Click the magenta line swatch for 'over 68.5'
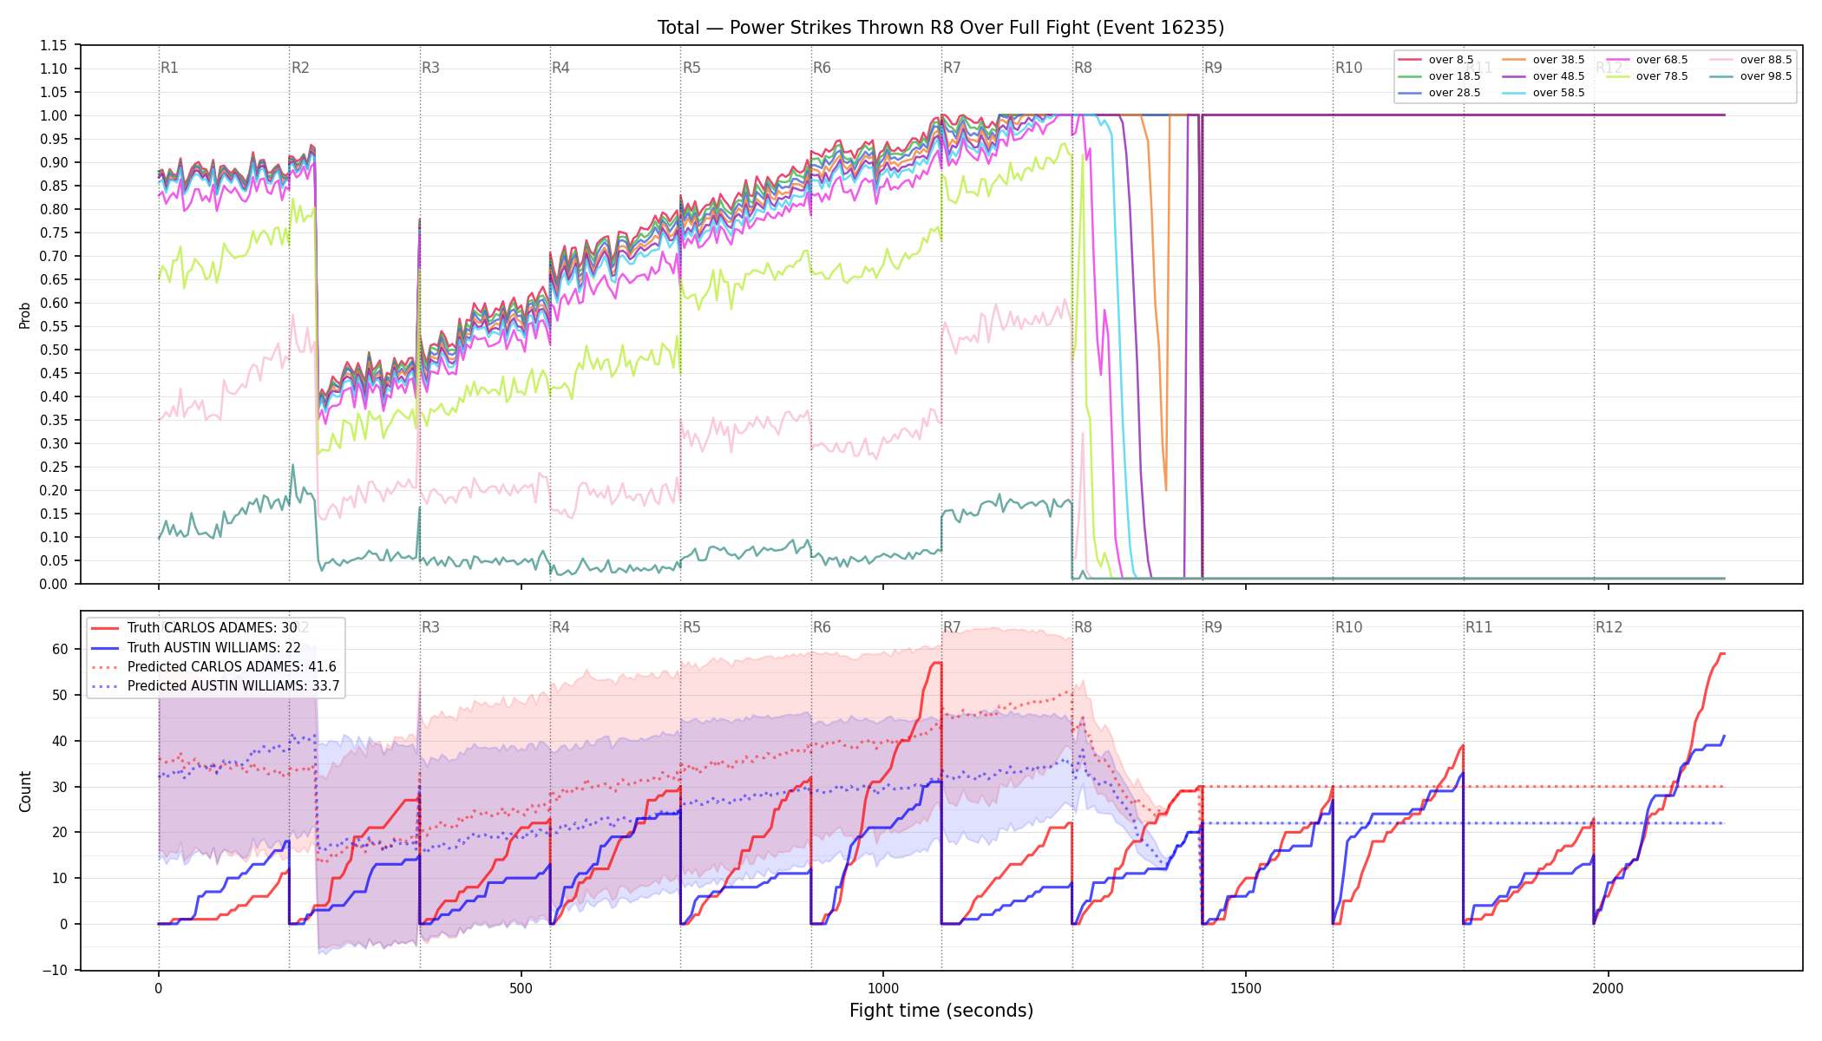 coord(1618,60)
